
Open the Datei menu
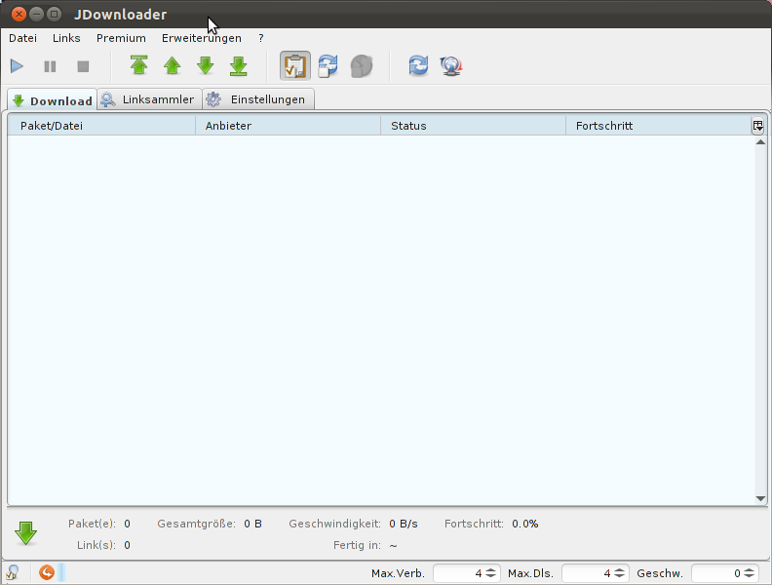point(22,38)
